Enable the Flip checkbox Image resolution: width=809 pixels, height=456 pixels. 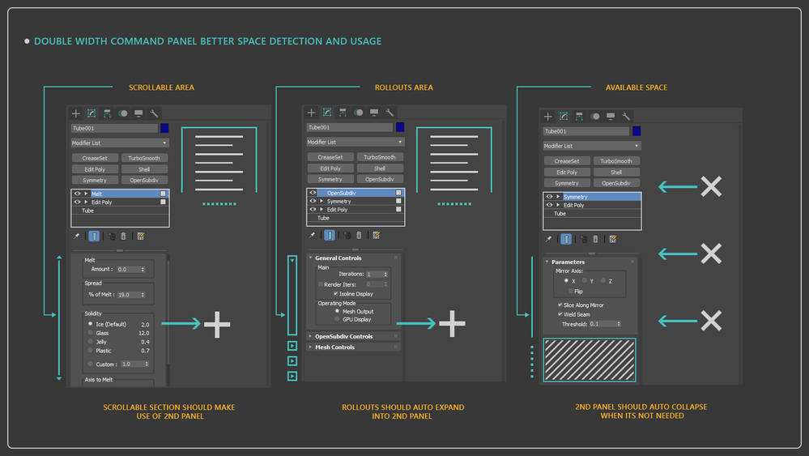pyautogui.click(x=571, y=292)
